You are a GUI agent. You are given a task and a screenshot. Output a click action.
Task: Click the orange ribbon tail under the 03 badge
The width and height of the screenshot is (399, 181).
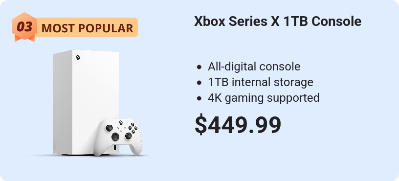click(24, 38)
